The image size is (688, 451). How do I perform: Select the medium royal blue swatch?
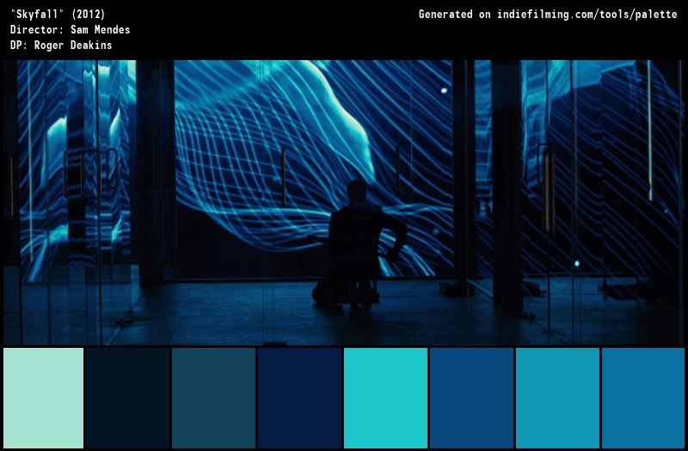point(471,398)
